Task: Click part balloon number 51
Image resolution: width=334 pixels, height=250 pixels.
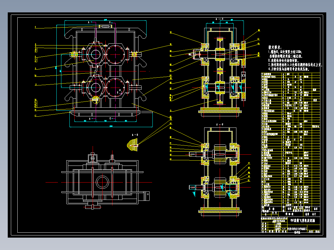Action: click(249, 181)
